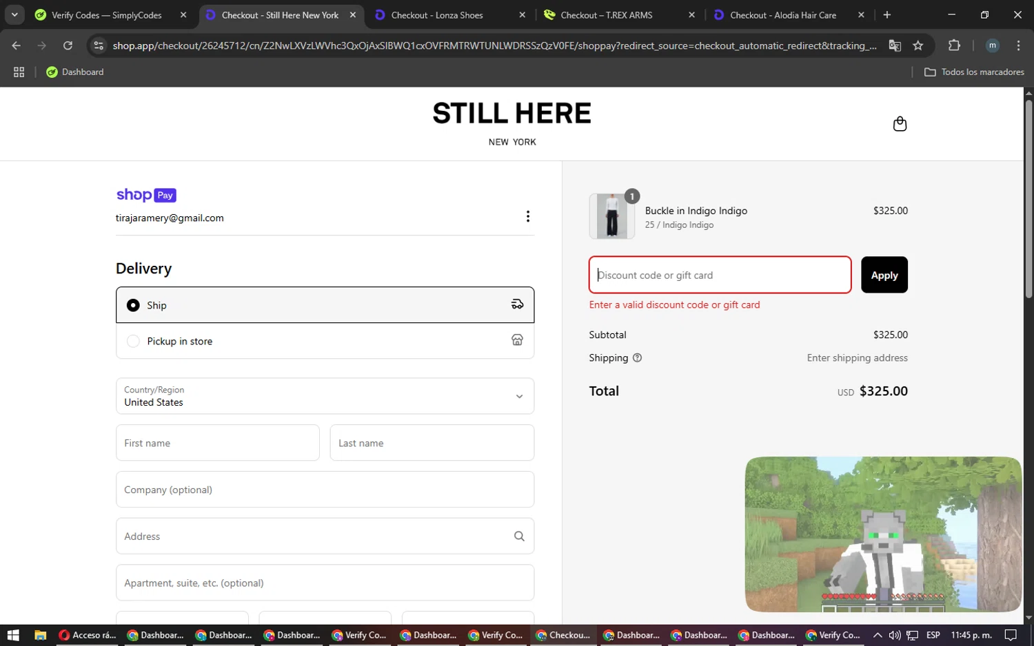Open File Explorer from the taskbar

(x=40, y=635)
